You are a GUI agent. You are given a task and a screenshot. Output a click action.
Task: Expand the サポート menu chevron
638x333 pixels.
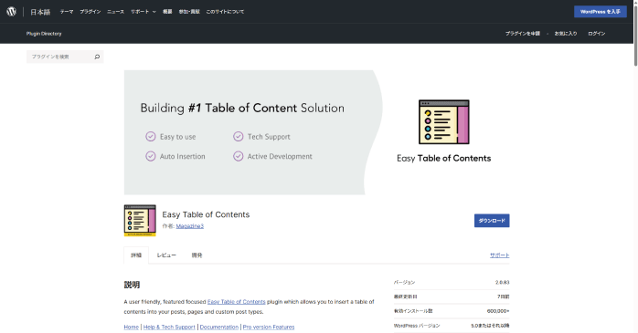coord(154,12)
